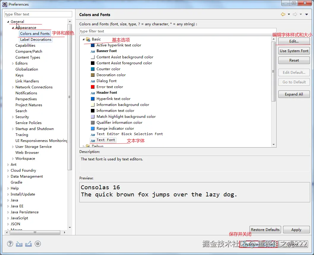The height and width of the screenshot is (255, 314).
Task: Expand the Install/Update node
Action: pyautogui.click(x=8, y=194)
